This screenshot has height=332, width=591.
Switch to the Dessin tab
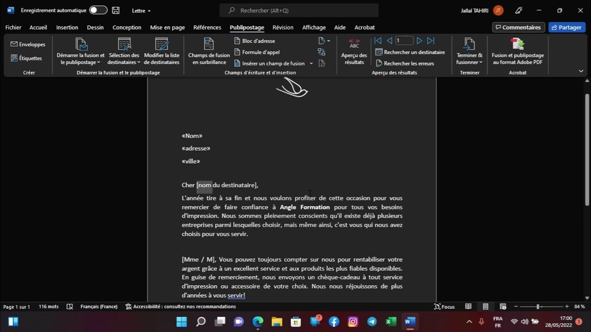tap(95, 28)
